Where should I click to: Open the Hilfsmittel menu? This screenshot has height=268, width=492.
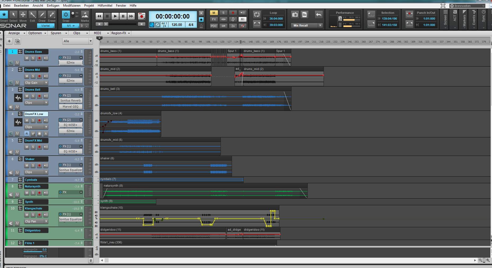(105, 5)
